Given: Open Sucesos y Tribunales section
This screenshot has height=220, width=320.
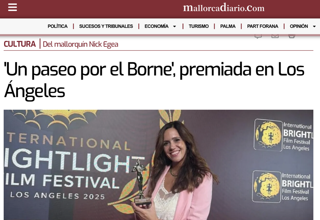Looking at the screenshot, I should [106, 26].
